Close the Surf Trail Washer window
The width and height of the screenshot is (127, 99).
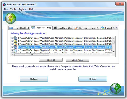click(x=120, y=4)
